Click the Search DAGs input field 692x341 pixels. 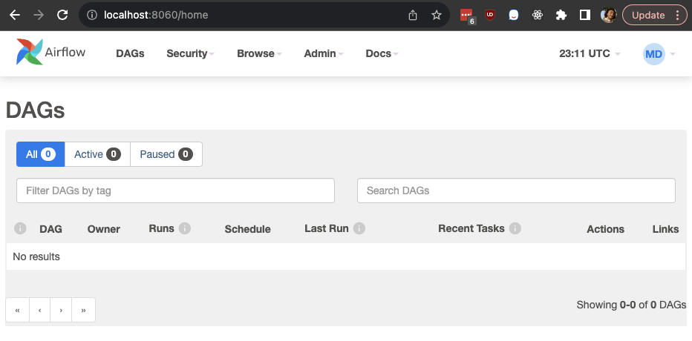pos(516,191)
